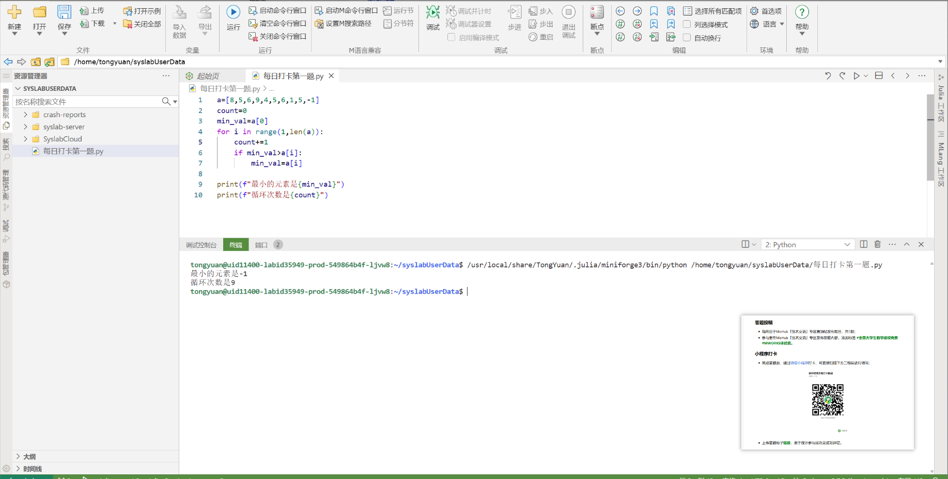Viewport: 948px width, 479px height.
Task: Toggle bookmark using the bookmark icon
Action: [x=654, y=11]
